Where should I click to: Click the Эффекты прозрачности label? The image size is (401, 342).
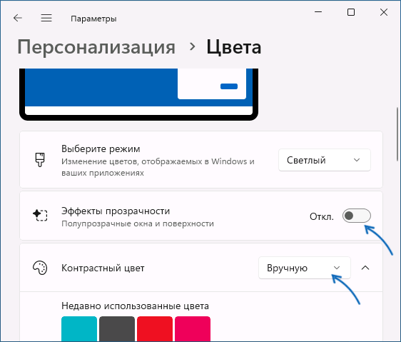click(x=116, y=211)
